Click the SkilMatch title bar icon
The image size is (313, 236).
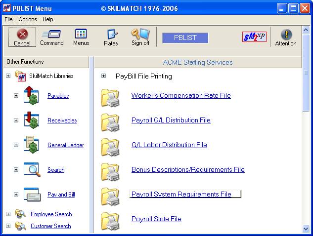[x=6, y=8]
